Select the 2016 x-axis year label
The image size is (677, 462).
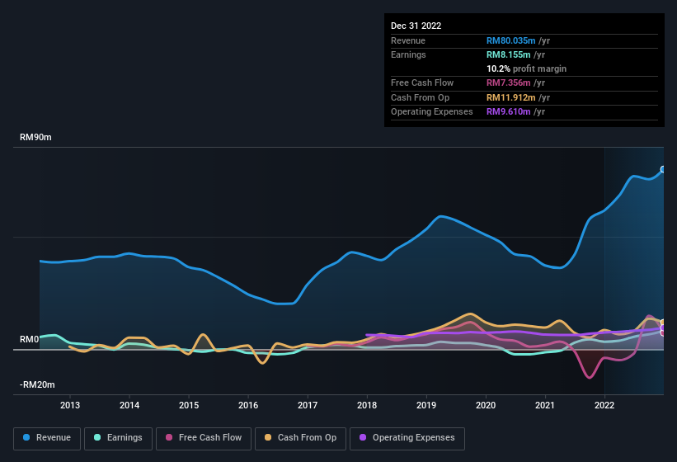248,405
